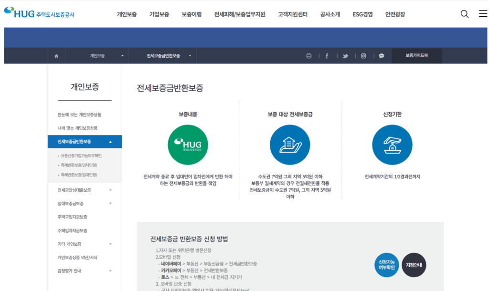This screenshot has height=291, width=489.
Task: Open 주택구입자금보증 sidebar link
Action: (73, 217)
